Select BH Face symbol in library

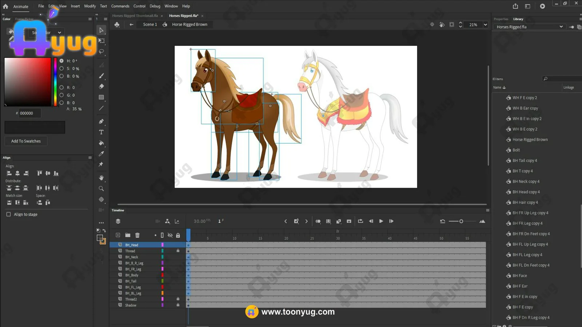[x=519, y=276]
